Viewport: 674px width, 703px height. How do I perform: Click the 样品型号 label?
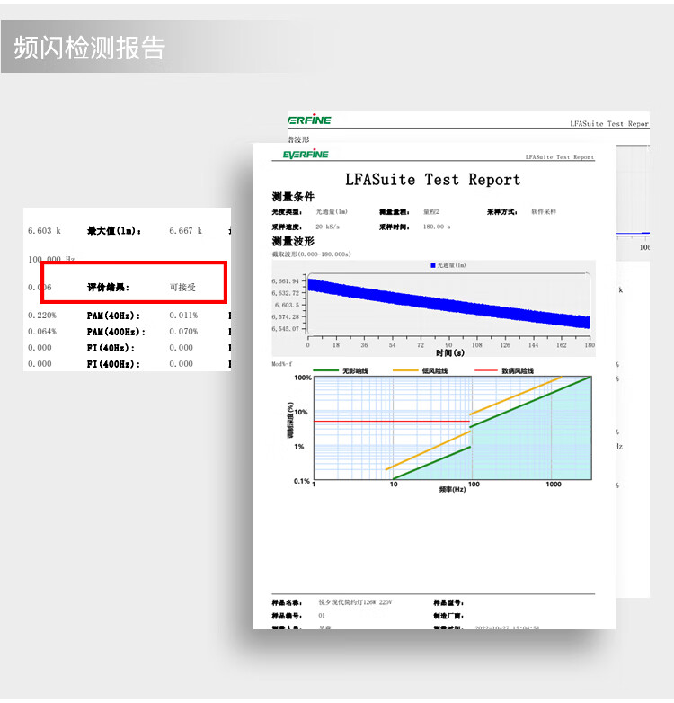(x=448, y=602)
